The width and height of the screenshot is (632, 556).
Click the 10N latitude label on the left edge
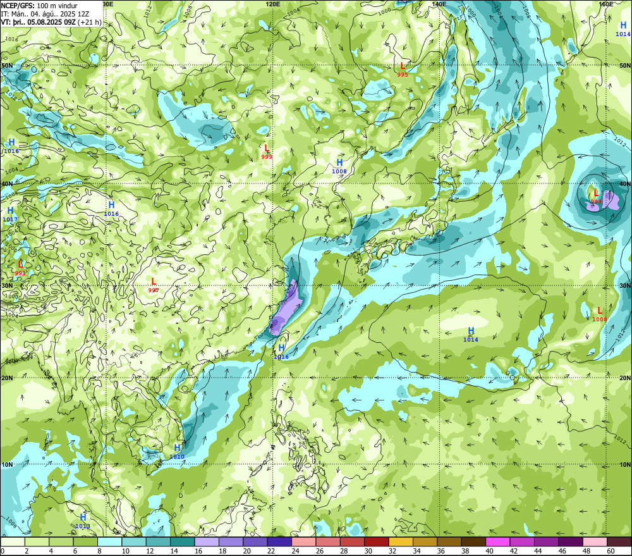[7, 464]
